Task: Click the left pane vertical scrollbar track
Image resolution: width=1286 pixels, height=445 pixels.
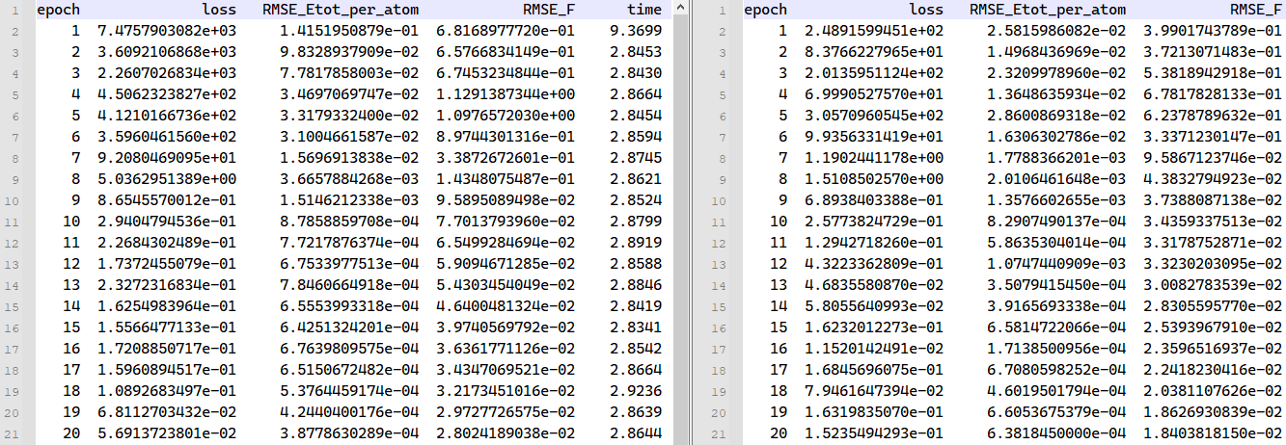Action: [679, 241]
